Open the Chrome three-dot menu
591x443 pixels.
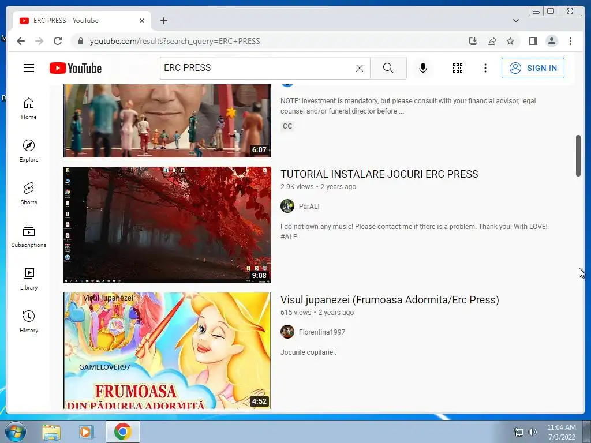tap(570, 41)
